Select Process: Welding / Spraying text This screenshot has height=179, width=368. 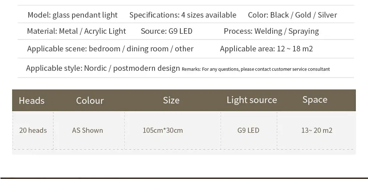tap(271, 31)
